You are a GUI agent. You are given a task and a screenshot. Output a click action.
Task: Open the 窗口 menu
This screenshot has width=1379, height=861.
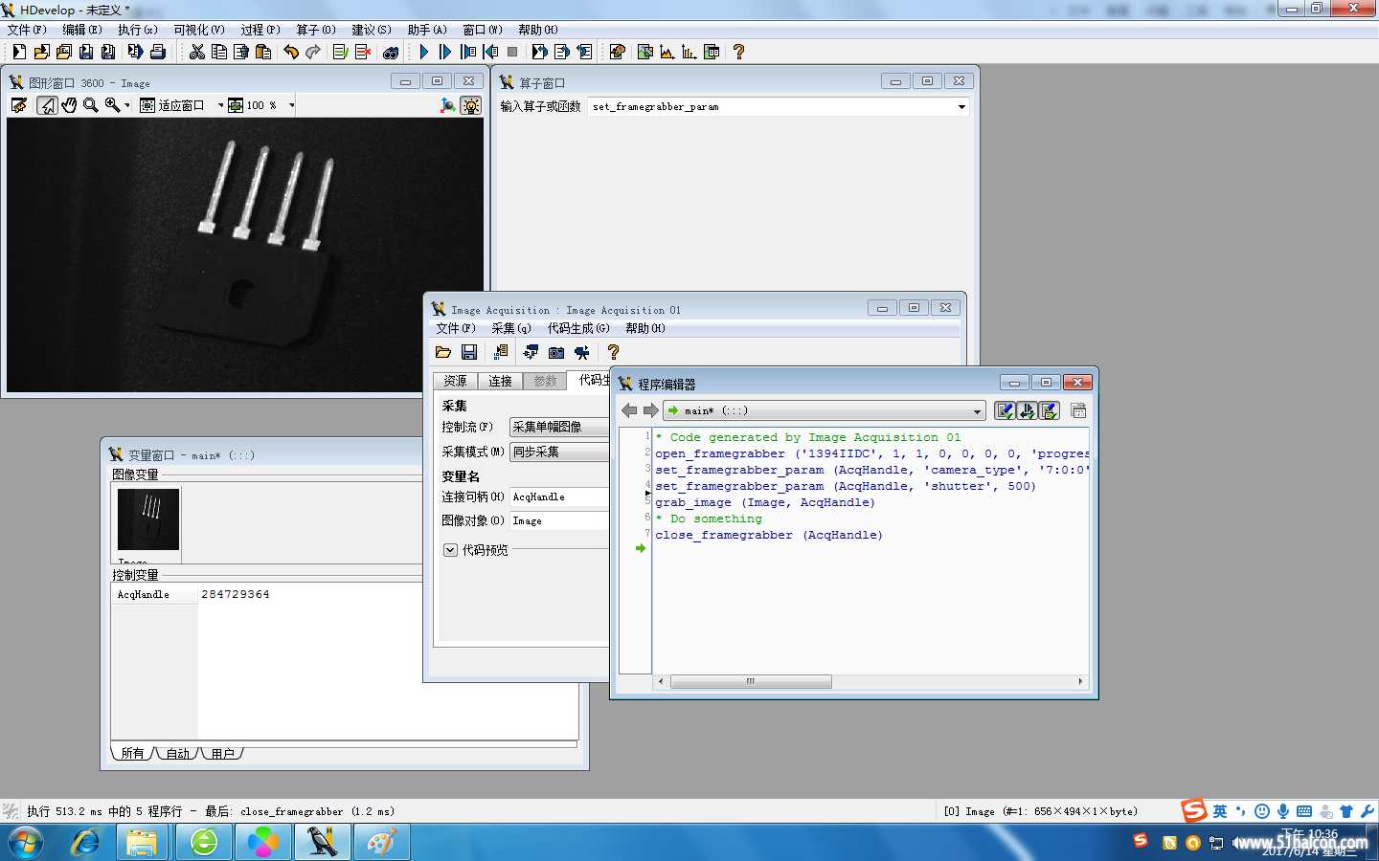pyautogui.click(x=483, y=30)
